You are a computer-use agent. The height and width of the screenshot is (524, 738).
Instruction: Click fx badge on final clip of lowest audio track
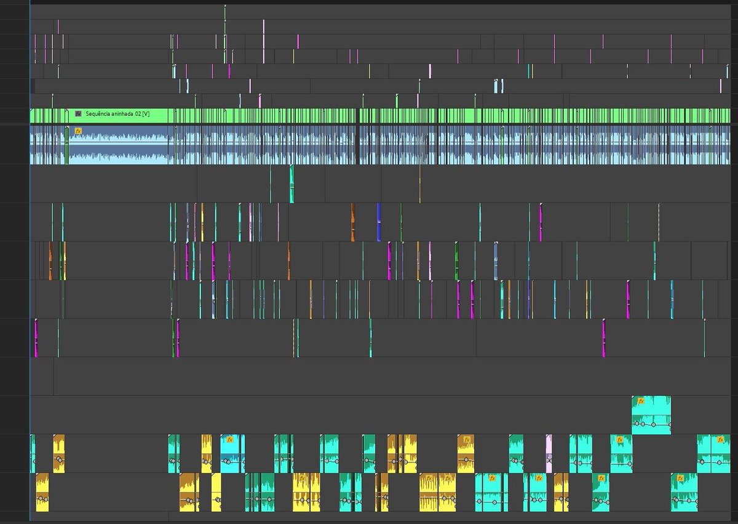point(680,478)
